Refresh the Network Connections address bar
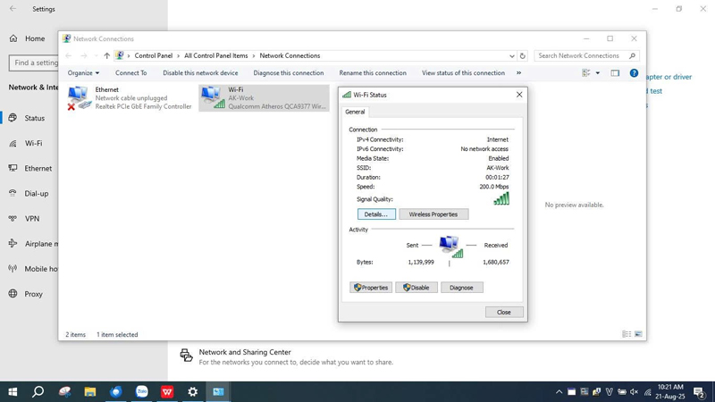The image size is (715, 402). point(523,55)
